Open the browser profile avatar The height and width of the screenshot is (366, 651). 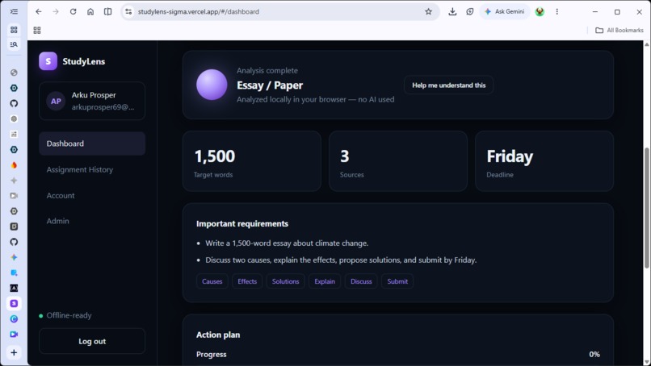click(540, 11)
